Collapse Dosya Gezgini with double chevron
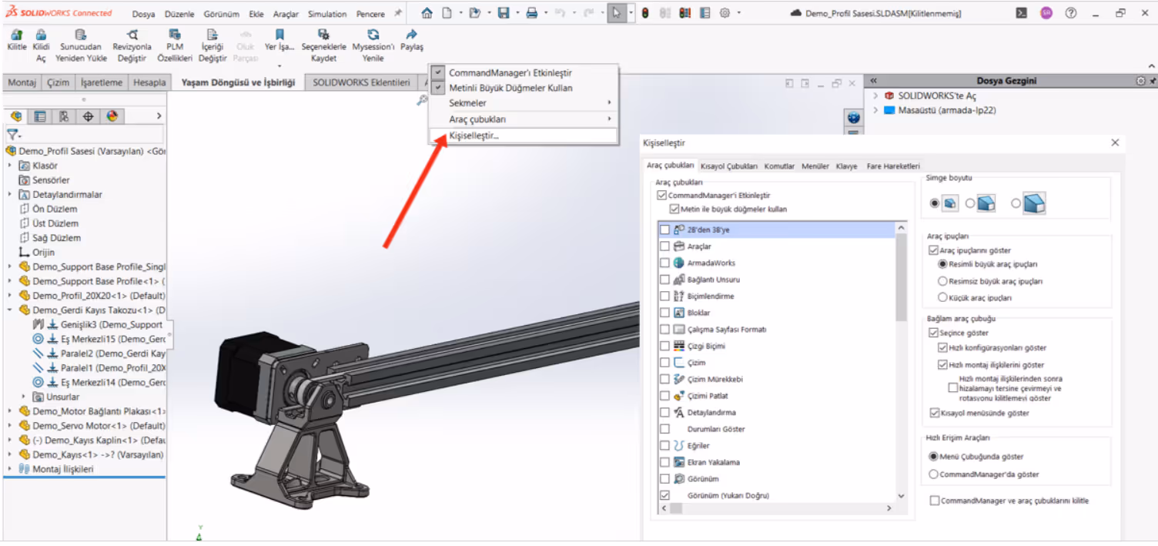This screenshot has height=546, width=1158. (874, 80)
